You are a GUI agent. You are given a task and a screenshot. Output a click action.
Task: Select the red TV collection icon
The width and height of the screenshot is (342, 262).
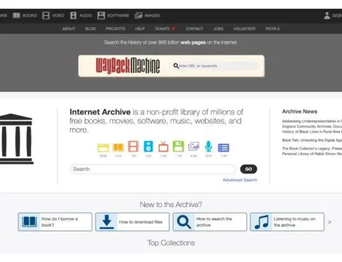point(163,146)
